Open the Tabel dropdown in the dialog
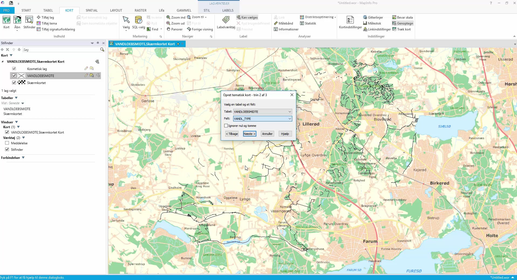The width and height of the screenshot is (517, 280). coord(289,111)
